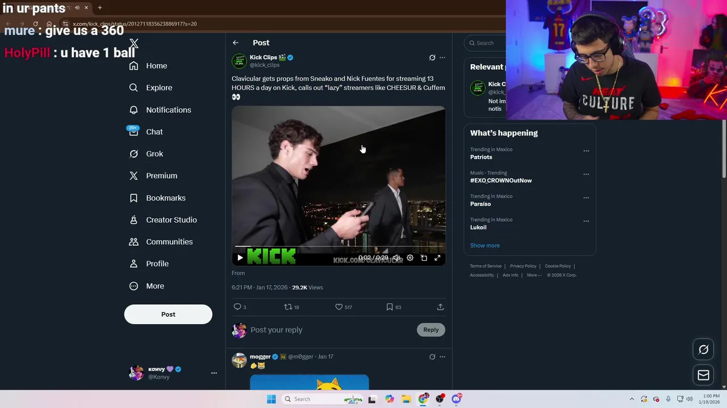Open the Patriots trending topic

[481, 157]
